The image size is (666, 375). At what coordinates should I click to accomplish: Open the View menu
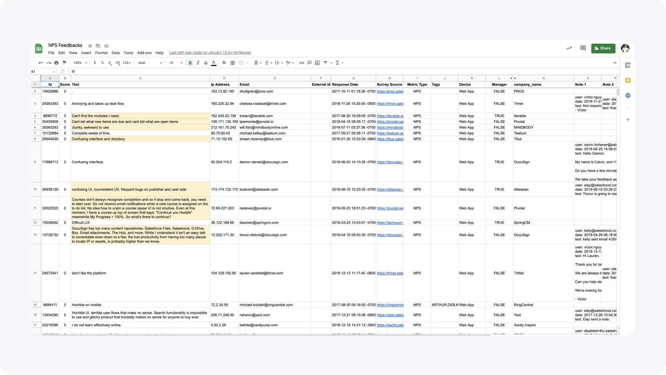click(73, 53)
